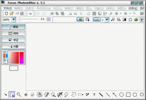Open the 任务(K) menu
This screenshot has height=100, width=146.
coord(133,8)
